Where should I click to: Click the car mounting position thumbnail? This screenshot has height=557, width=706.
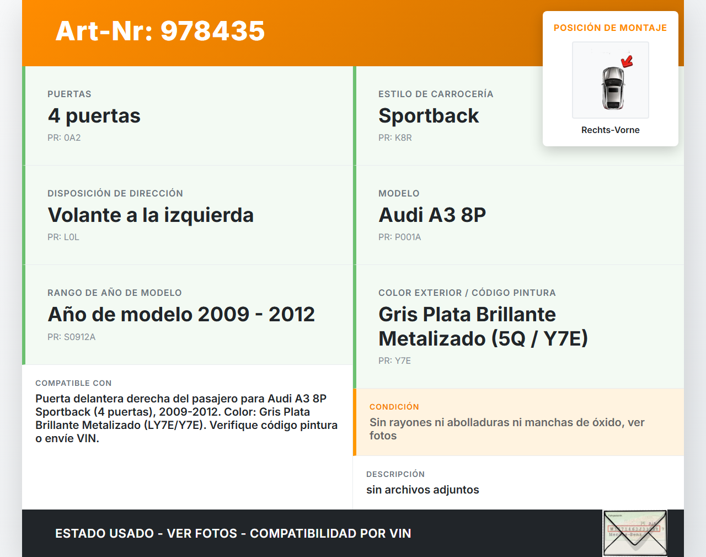coord(611,80)
